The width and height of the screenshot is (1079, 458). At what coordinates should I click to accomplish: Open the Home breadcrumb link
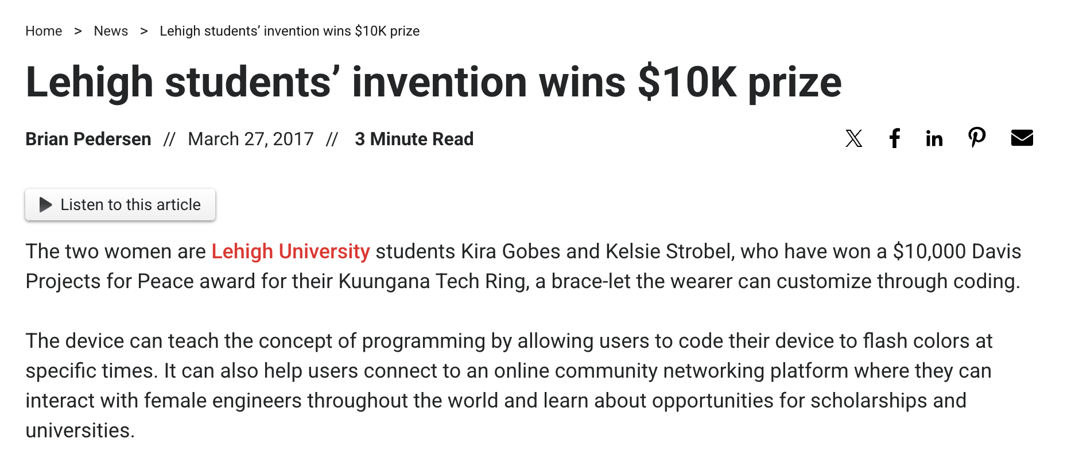tap(44, 31)
